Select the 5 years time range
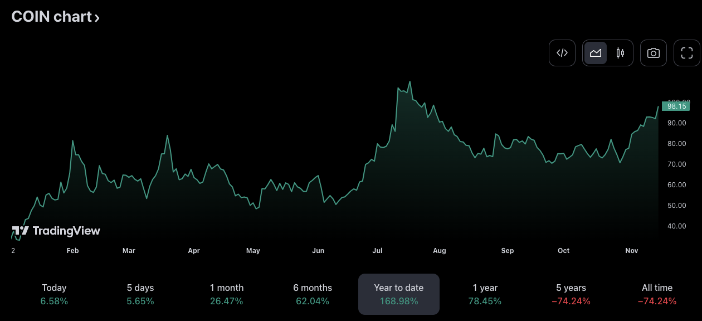 tap(571, 294)
